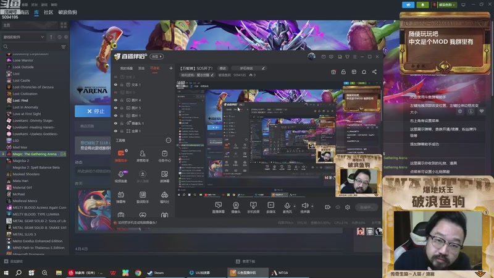Click the share icon in 直播伴侣

374,72
